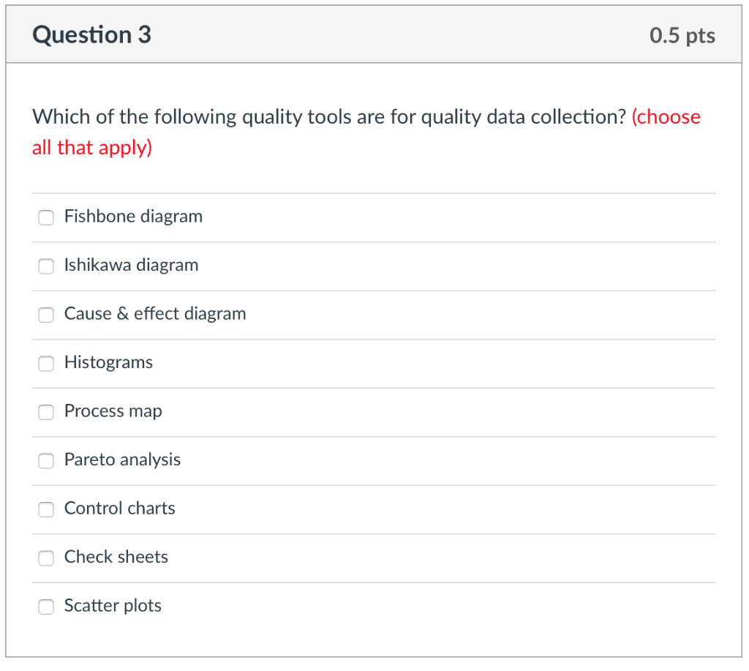Select the Pareto analysis answer label

point(122,460)
